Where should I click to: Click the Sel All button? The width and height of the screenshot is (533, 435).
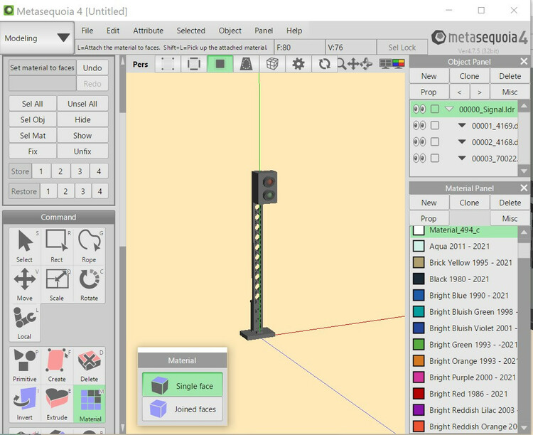pyautogui.click(x=33, y=104)
